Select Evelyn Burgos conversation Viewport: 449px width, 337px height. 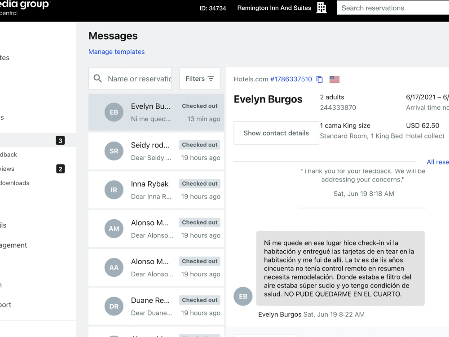[x=156, y=112]
